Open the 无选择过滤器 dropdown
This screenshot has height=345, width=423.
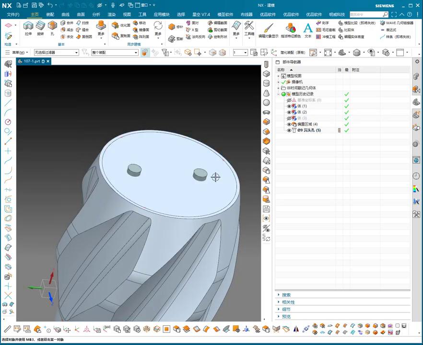(x=76, y=52)
